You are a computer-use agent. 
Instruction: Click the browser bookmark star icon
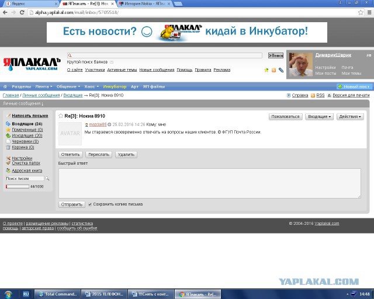coord(361,12)
